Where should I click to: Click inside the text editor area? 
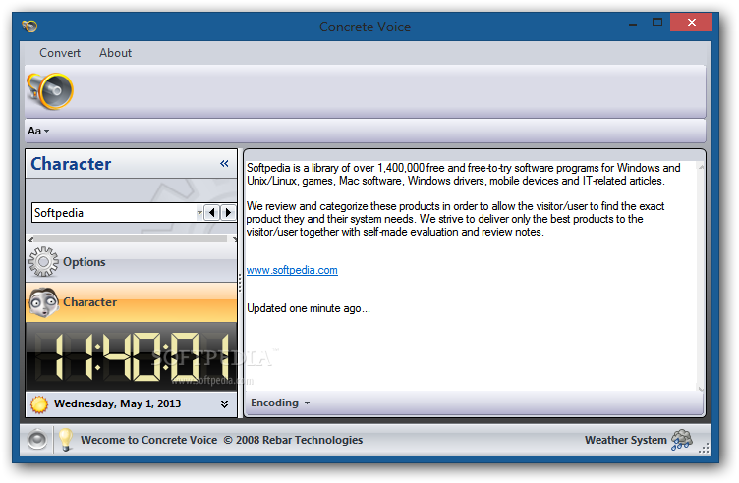tap(471, 276)
